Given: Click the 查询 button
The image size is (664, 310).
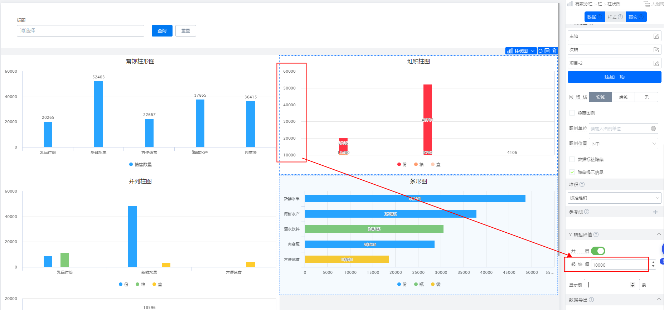Looking at the screenshot, I should coord(162,31).
